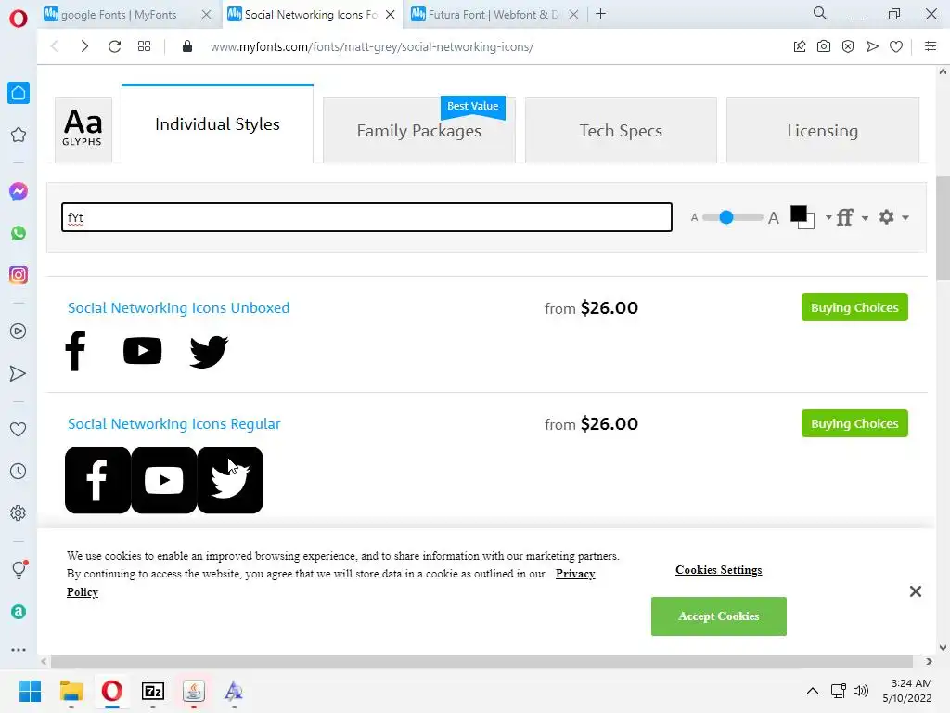Take a snapshot with camera icon
Image resolution: width=950 pixels, height=713 pixels.
point(824,46)
